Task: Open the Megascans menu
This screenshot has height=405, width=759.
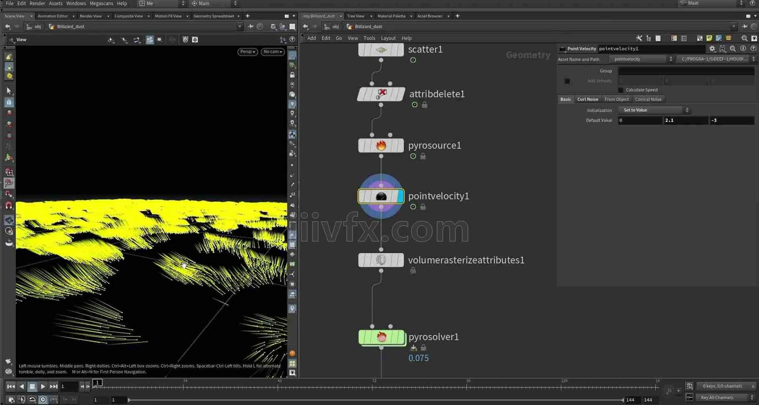Action: 101,3
